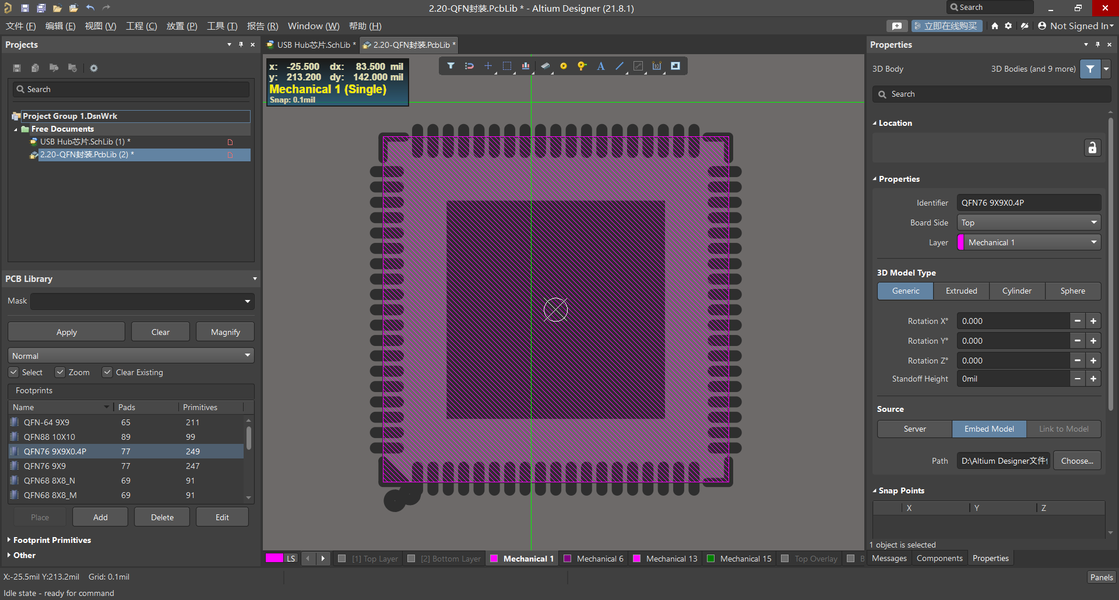Pin the Projects panel
Image resolution: width=1119 pixels, height=600 pixels.
point(241,45)
